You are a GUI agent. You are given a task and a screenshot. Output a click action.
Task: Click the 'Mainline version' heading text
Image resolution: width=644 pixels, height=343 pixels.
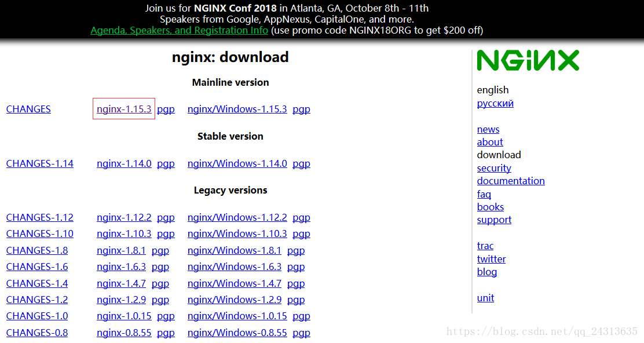230,83
